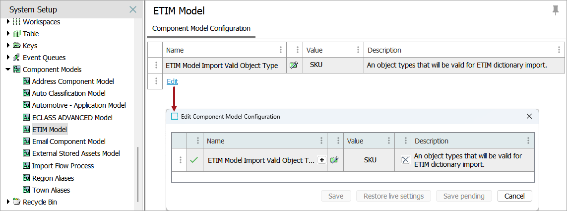Image resolution: width=567 pixels, height=211 pixels.
Task: Open the Name column options menu in dialog
Action: point(321,141)
